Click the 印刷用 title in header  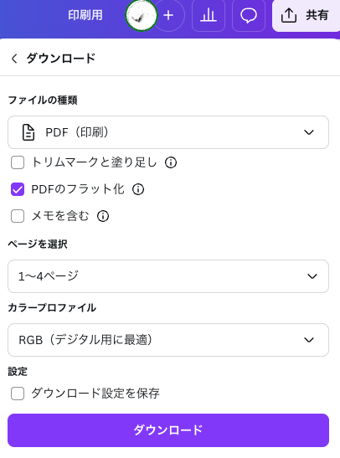[85, 15]
